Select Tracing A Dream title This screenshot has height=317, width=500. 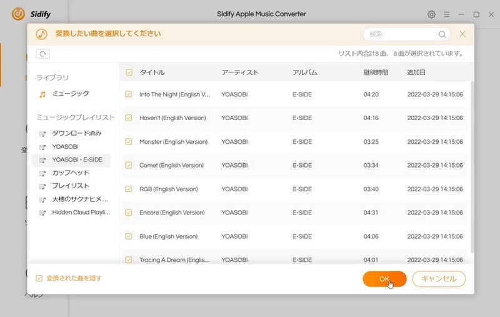[x=174, y=260]
